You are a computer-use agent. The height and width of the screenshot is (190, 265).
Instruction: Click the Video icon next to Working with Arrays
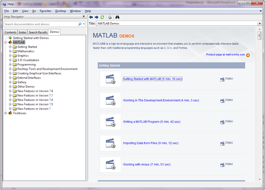[222, 165]
